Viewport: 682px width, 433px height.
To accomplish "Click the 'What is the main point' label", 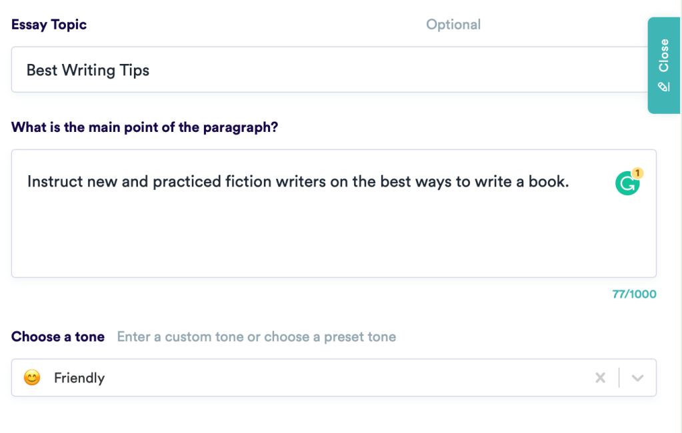I will pos(145,127).
